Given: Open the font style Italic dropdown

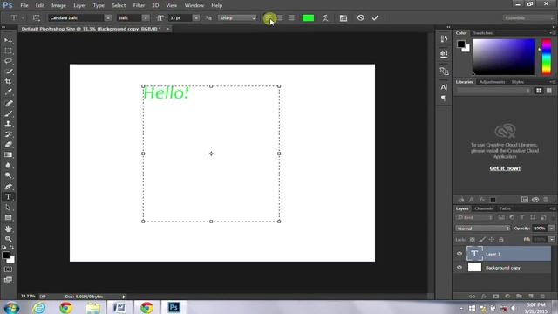Looking at the screenshot, I should [x=146, y=17].
